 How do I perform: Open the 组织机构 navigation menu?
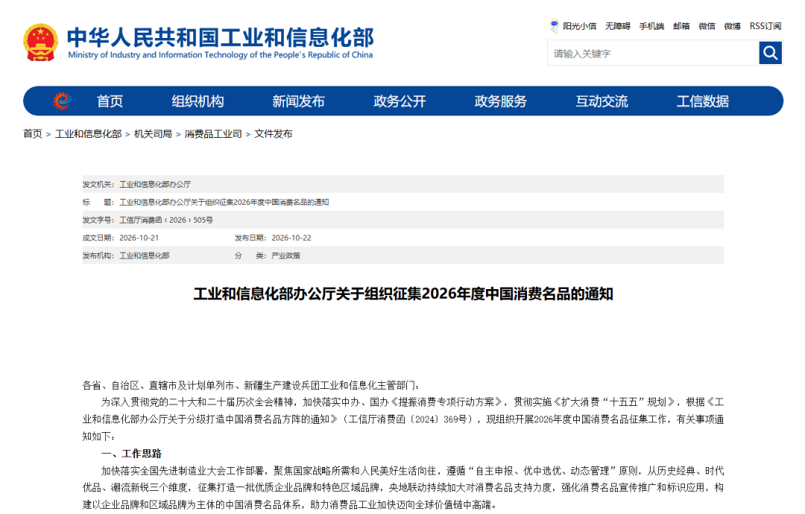[x=198, y=101]
